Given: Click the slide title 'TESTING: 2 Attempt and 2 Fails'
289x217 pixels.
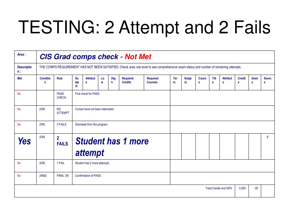Looking at the screenshot, I should [144, 27].
